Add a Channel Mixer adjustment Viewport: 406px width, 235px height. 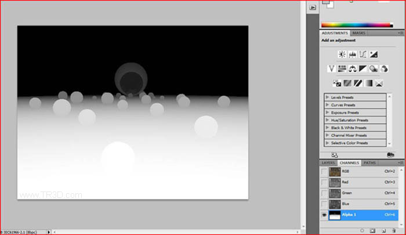pos(384,69)
